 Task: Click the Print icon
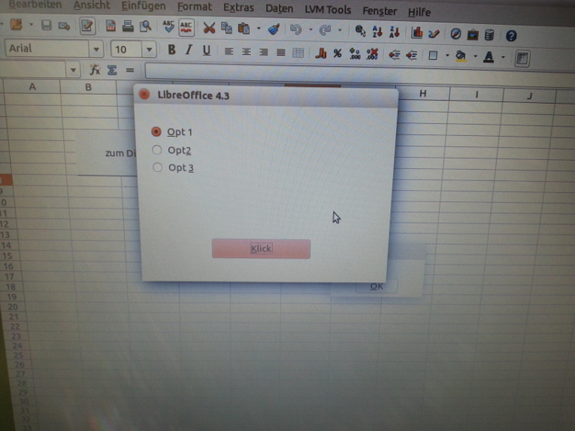pos(127,26)
